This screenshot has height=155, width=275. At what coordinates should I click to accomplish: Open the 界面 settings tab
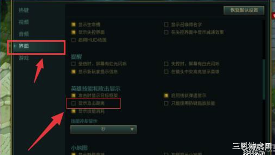pos(24,46)
